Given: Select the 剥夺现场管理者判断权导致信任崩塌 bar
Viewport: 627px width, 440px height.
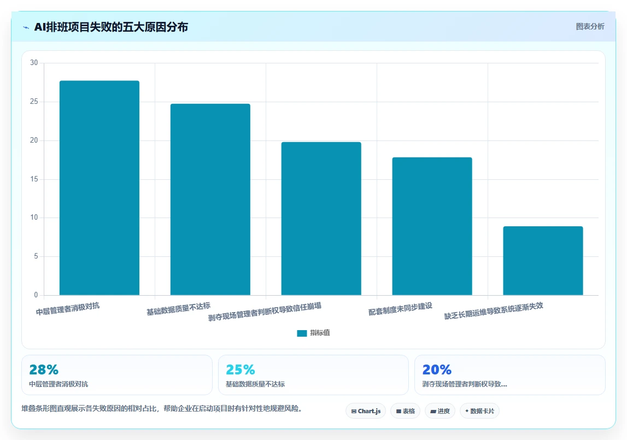Looking at the screenshot, I should click(x=321, y=219).
